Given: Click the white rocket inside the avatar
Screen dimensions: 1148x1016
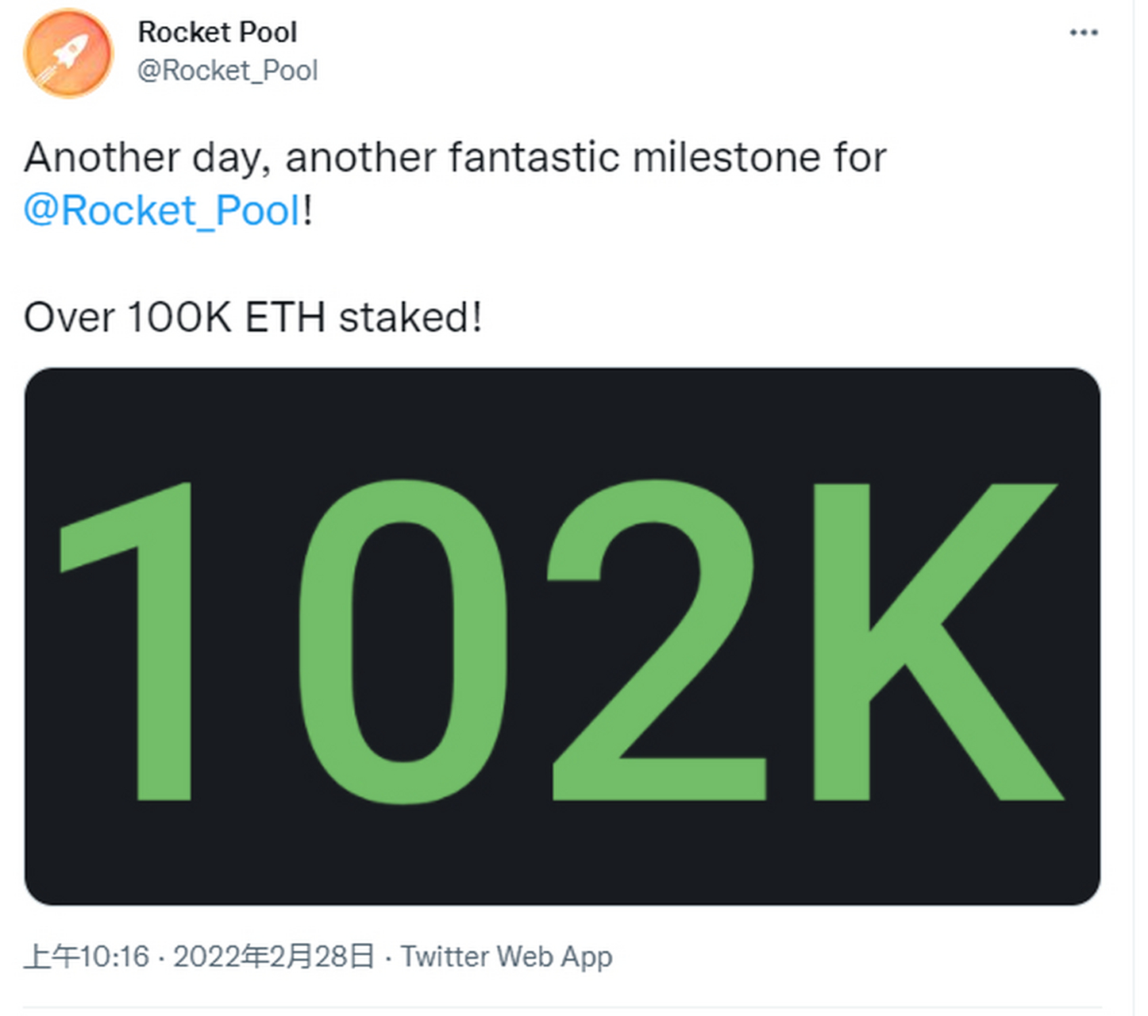Looking at the screenshot, I should pos(67,56).
